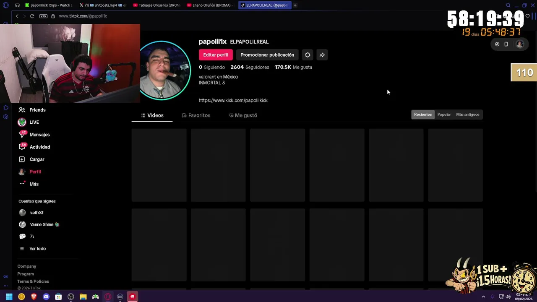The image size is (537, 302).
Task: Open Opera search tabs magnifier icon
Action: tap(508, 5)
